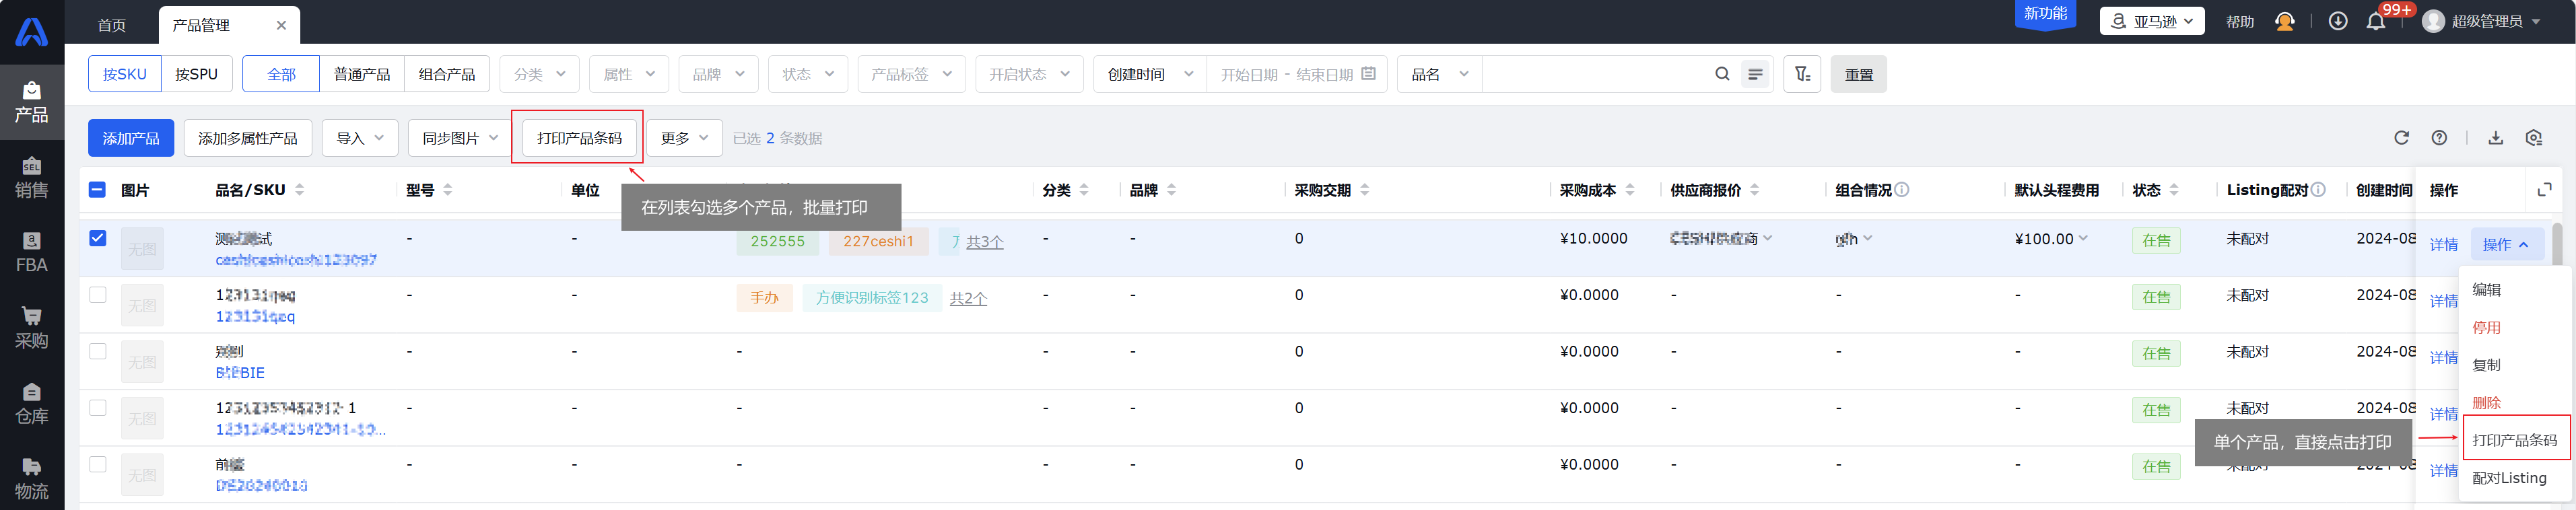Click the Listing配对 info icon
The height and width of the screenshot is (510, 2576).
(x=2318, y=189)
